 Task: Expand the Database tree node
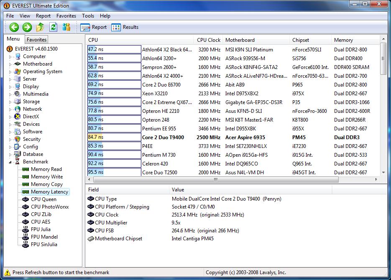click(x=10, y=155)
